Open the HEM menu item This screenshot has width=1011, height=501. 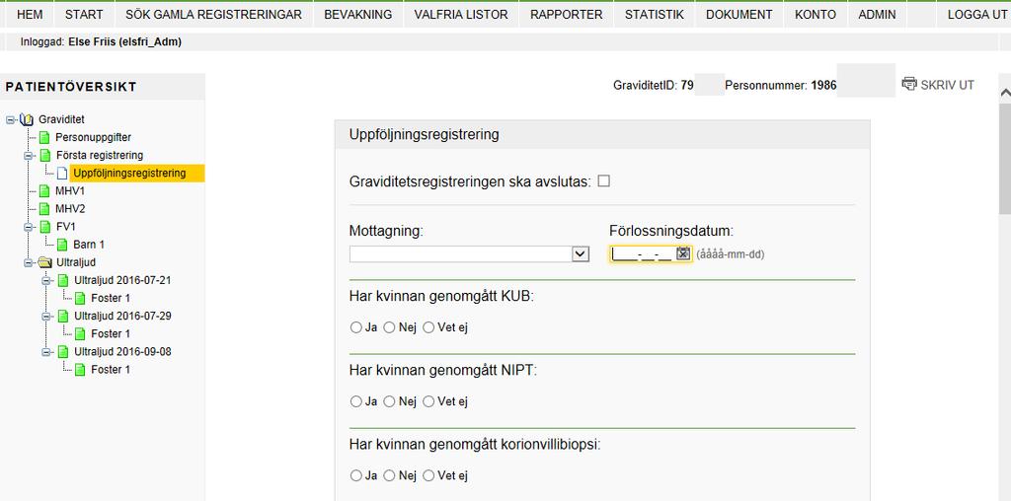tap(30, 14)
